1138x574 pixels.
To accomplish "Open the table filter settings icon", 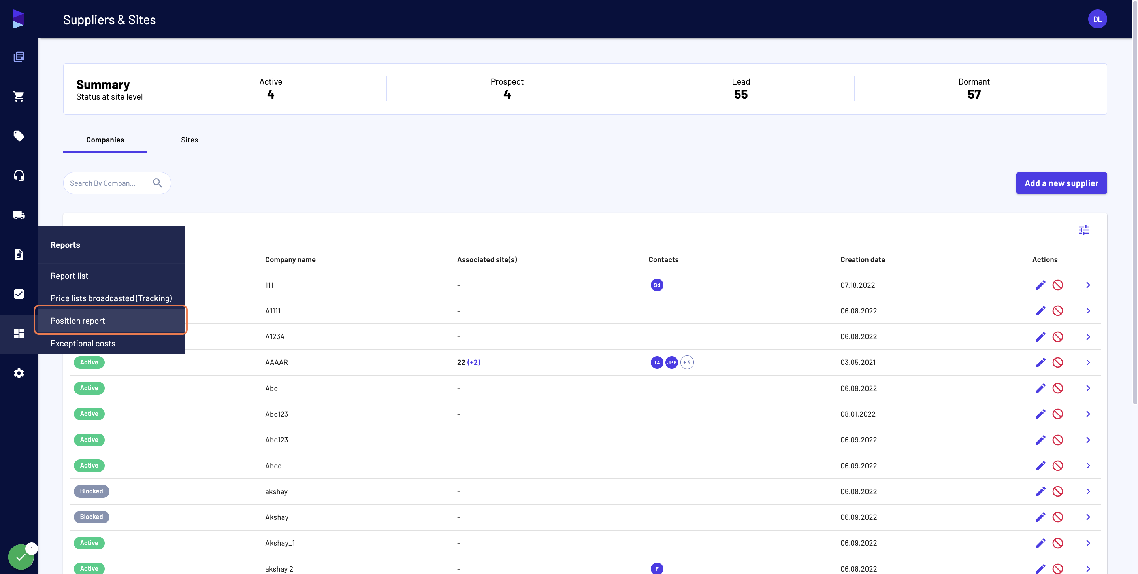I will 1083,230.
